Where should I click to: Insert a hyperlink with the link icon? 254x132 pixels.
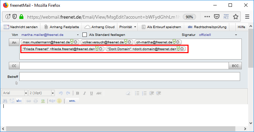tap(28, 101)
